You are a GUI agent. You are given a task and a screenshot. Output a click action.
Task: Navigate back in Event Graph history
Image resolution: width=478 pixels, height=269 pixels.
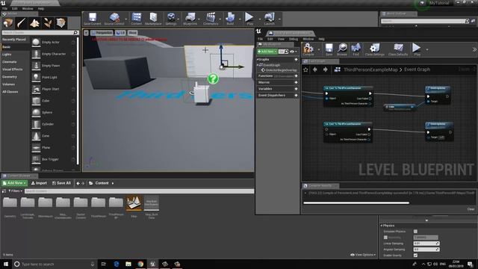pos(315,69)
